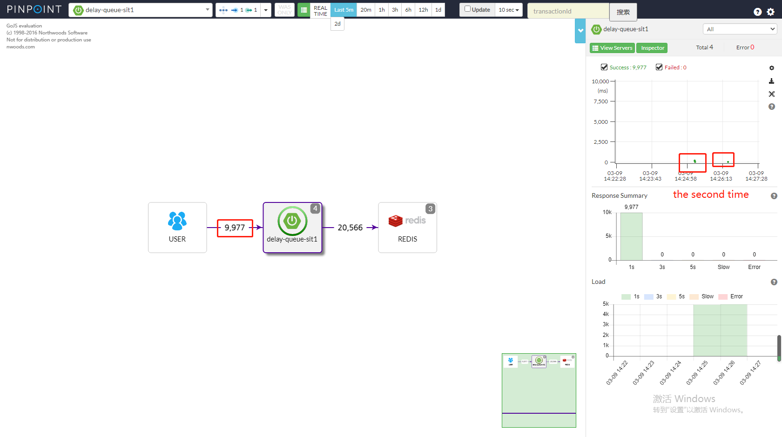Click the View Servers button

click(x=612, y=48)
